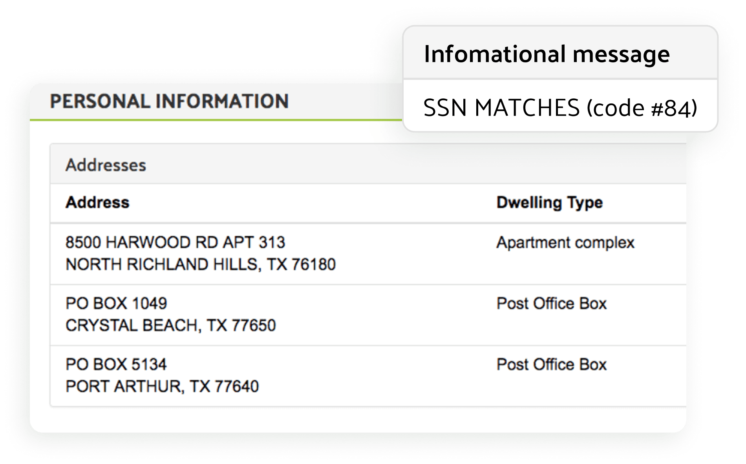
Task: Sort by the Address column header
Action: point(97,203)
